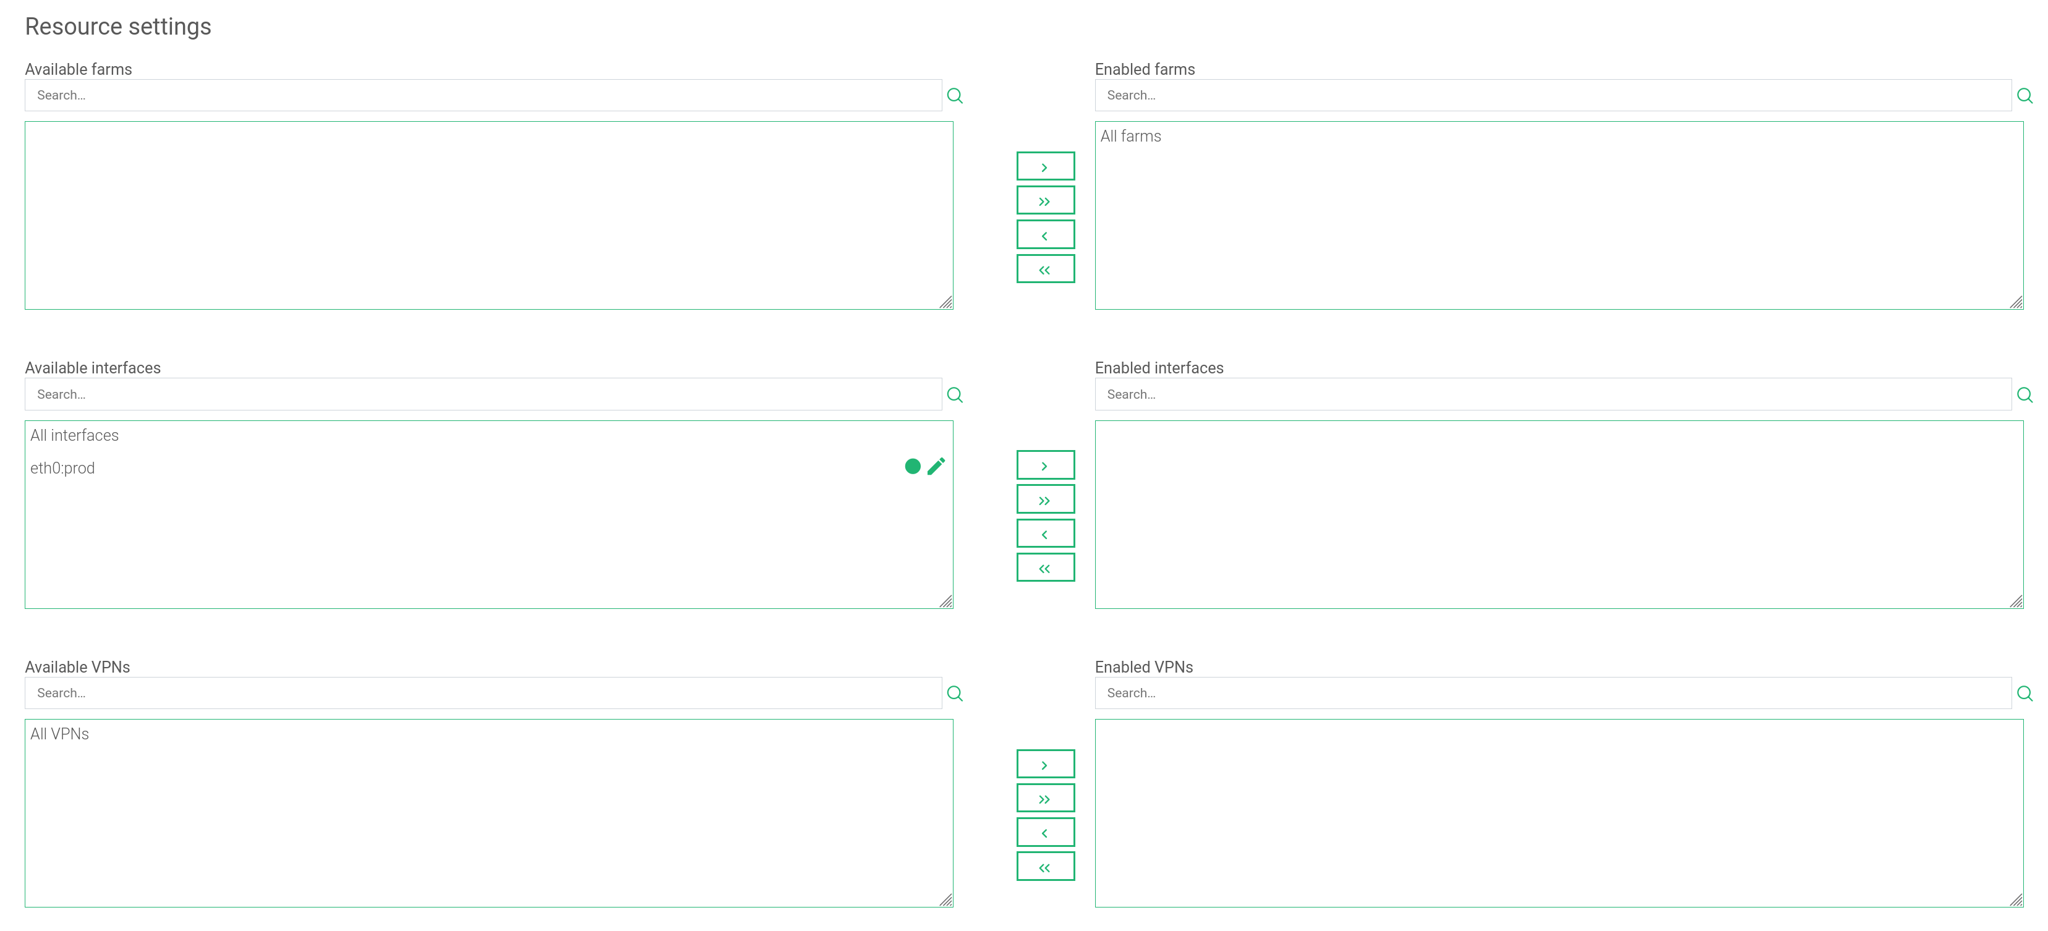Move selected interface to Enabled interfaces
2048x931 pixels.
click(x=1046, y=465)
